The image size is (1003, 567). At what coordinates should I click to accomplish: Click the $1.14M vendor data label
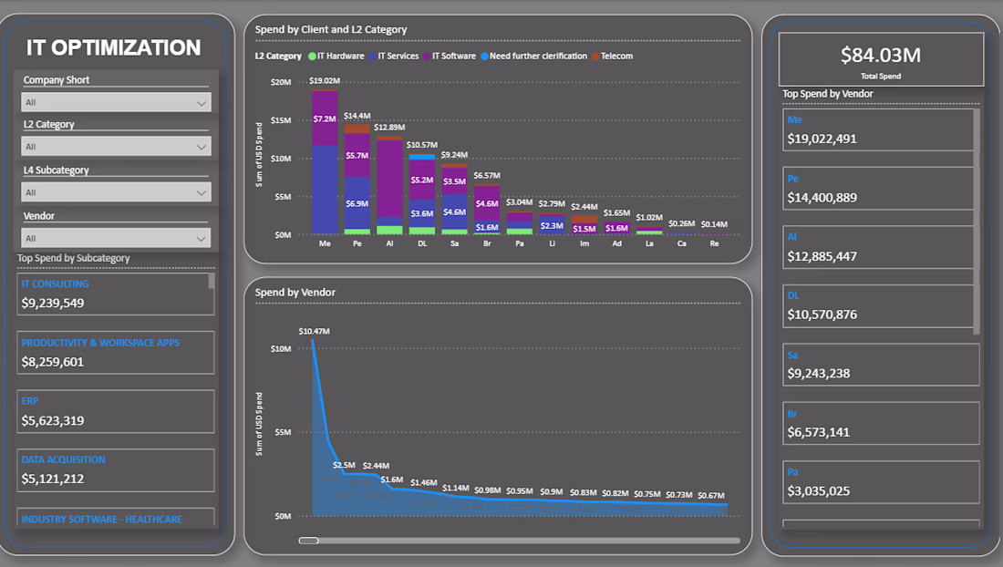click(455, 489)
